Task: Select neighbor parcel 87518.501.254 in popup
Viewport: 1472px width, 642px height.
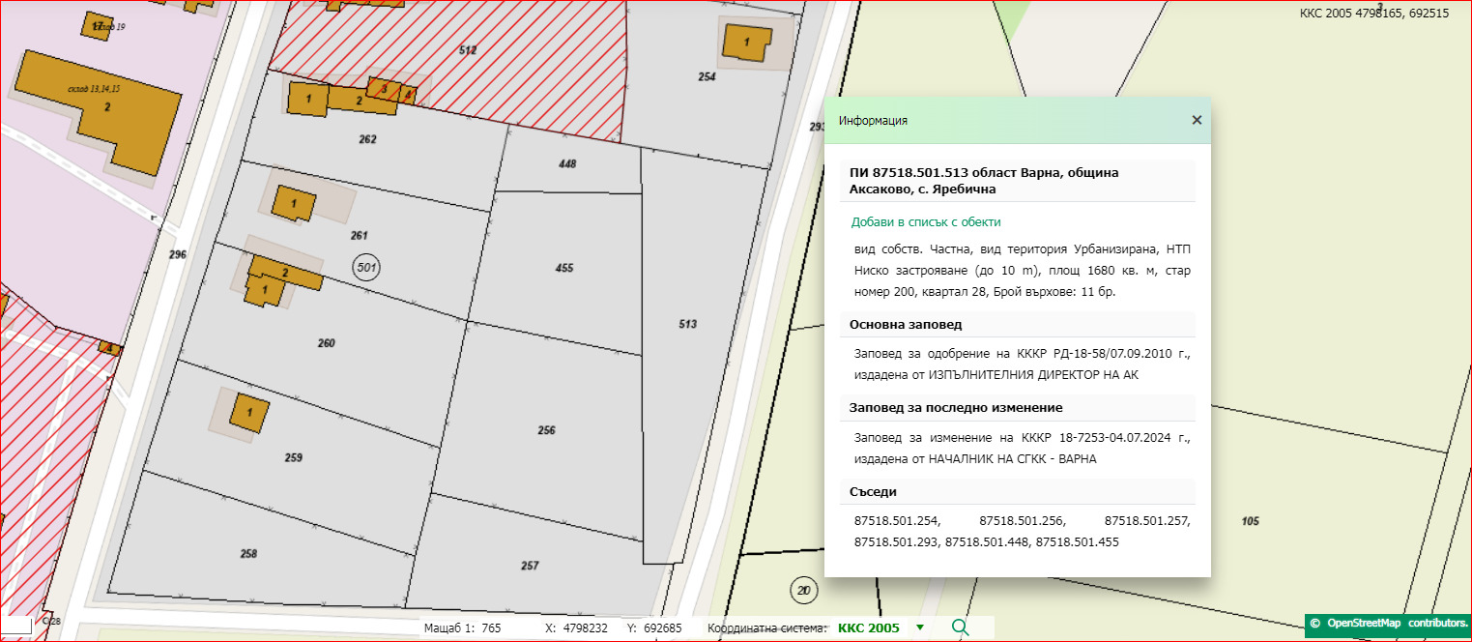Action: [897, 521]
